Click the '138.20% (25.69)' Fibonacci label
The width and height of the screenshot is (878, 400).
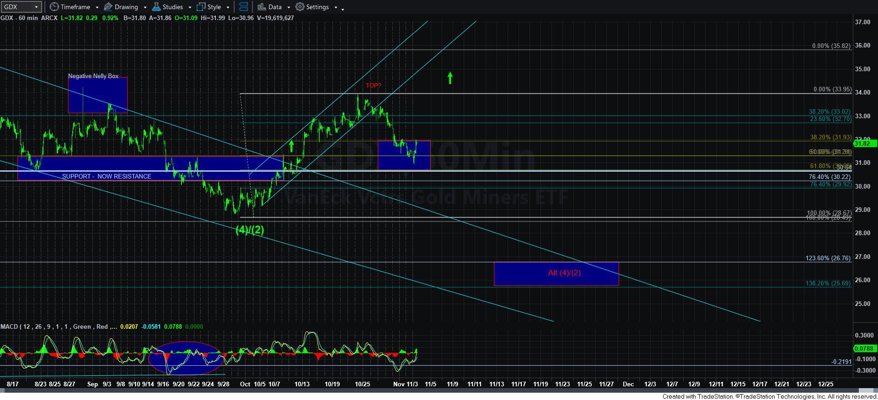click(x=828, y=283)
